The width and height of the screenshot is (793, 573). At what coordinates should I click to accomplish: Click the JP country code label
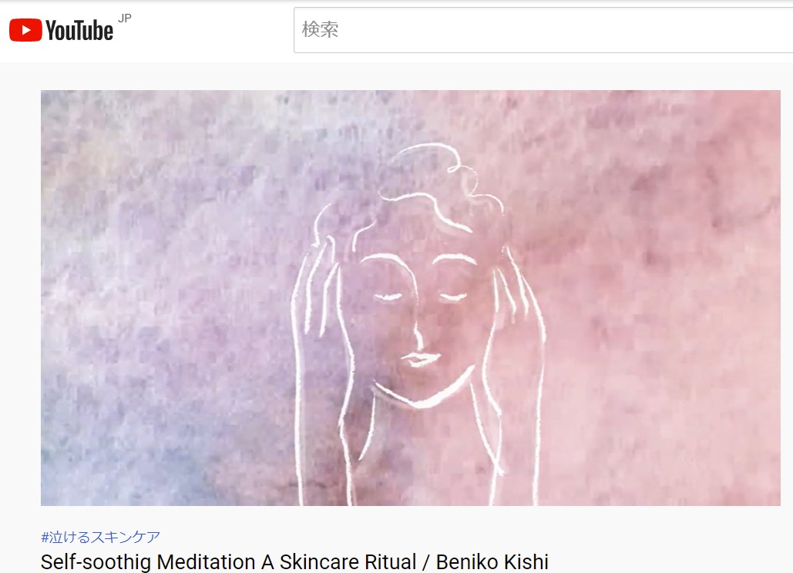pyautogui.click(x=124, y=18)
